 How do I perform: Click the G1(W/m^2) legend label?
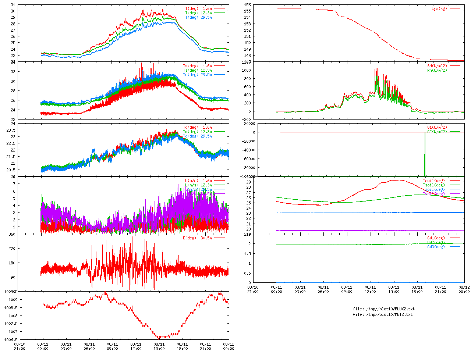pos(437,127)
